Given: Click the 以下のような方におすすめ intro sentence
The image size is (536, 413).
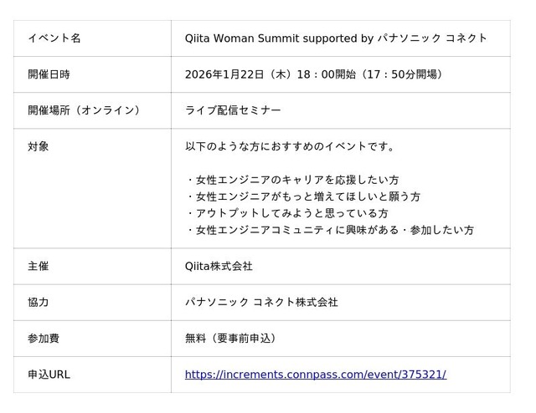Looking at the screenshot, I should pos(290,146).
